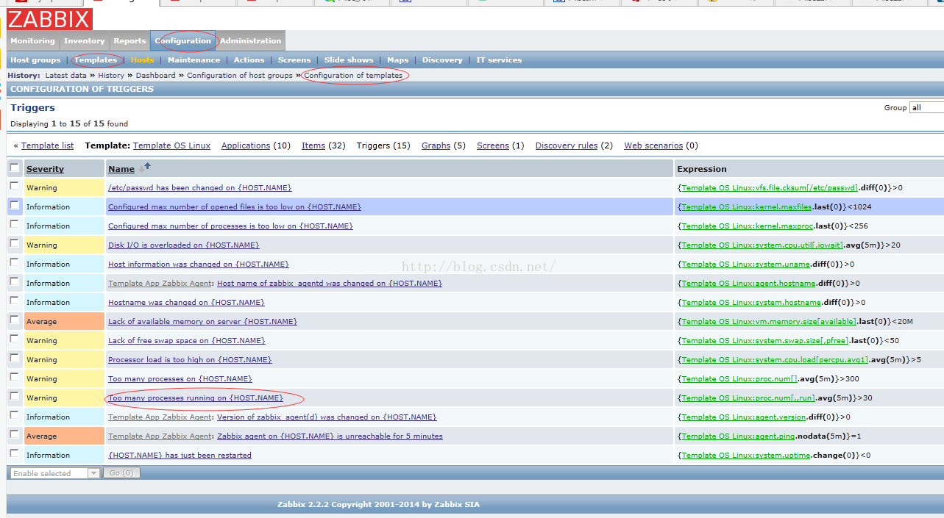Open Graphs (5) link

tap(436, 145)
